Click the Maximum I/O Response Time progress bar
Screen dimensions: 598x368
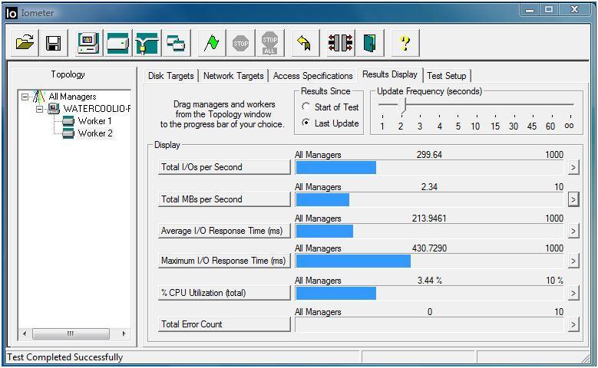pyautogui.click(x=429, y=261)
